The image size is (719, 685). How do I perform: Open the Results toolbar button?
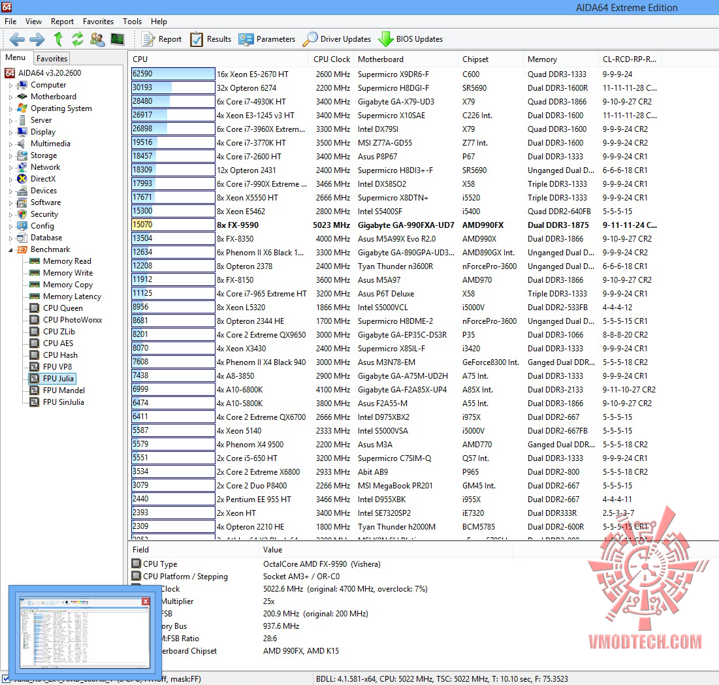click(x=210, y=39)
